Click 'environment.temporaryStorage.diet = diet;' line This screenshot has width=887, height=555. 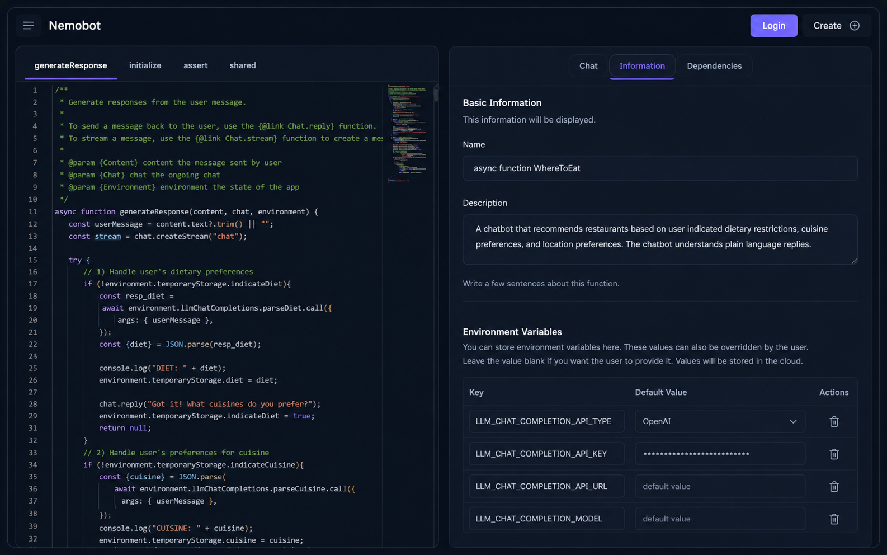point(188,380)
